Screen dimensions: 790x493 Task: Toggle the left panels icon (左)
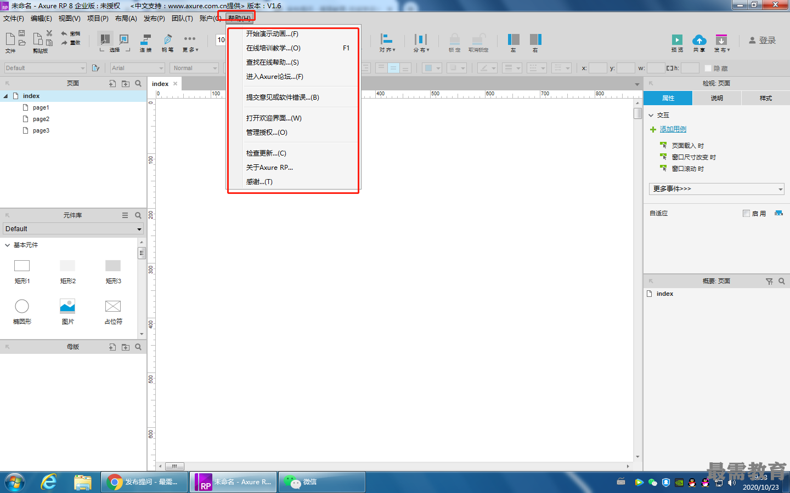coord(513,42)
